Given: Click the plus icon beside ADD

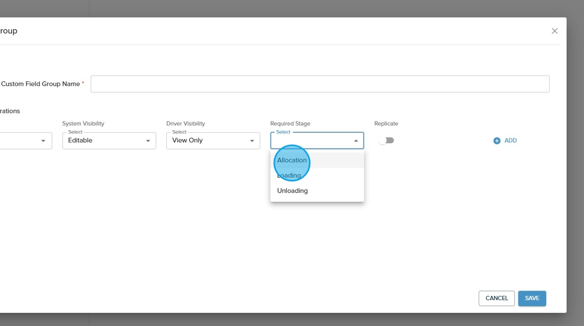Looking at the screenshot, I should click(x=496, y=141).
